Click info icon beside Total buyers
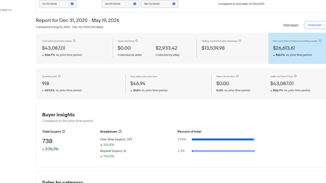This screenshot has width=326, height=183. (x=63, y=131)
